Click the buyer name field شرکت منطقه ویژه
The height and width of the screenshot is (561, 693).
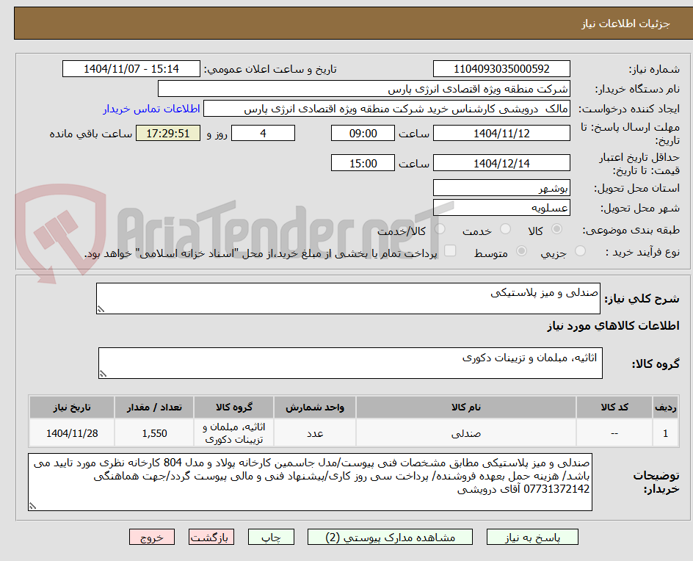[363, 89]
